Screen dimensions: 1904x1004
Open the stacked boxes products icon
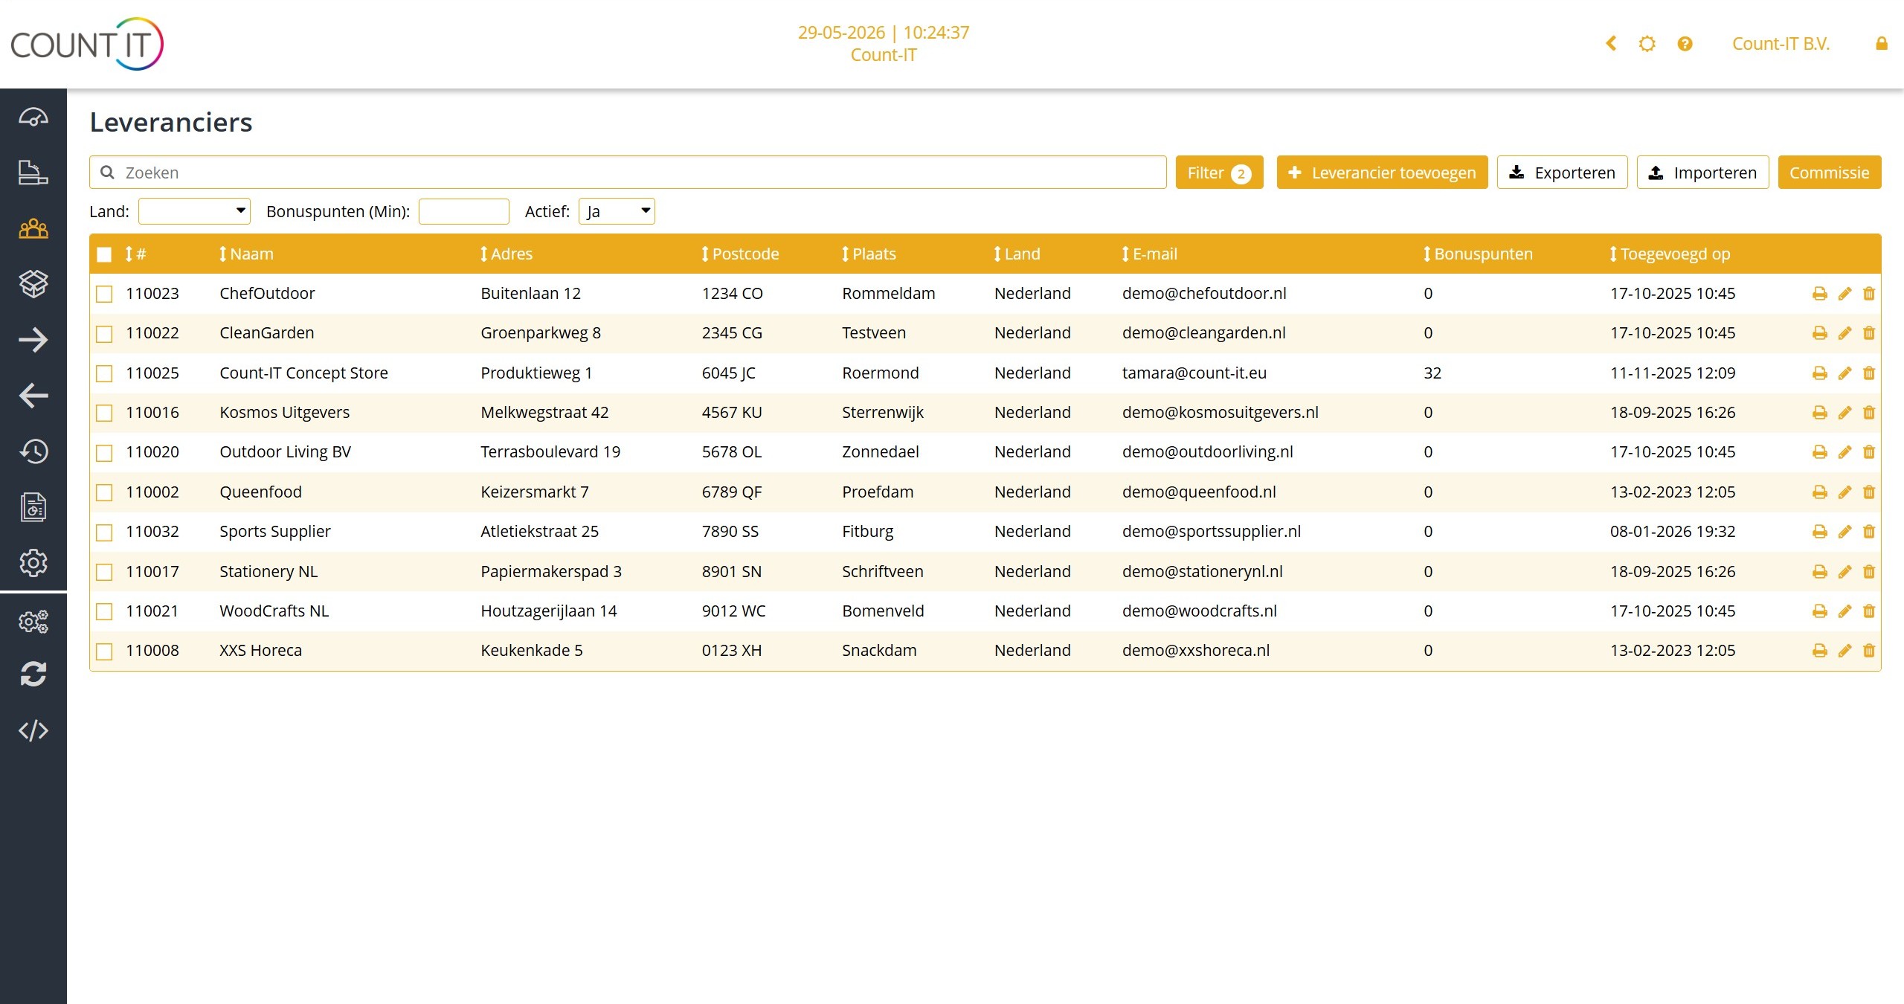[33, 283]
